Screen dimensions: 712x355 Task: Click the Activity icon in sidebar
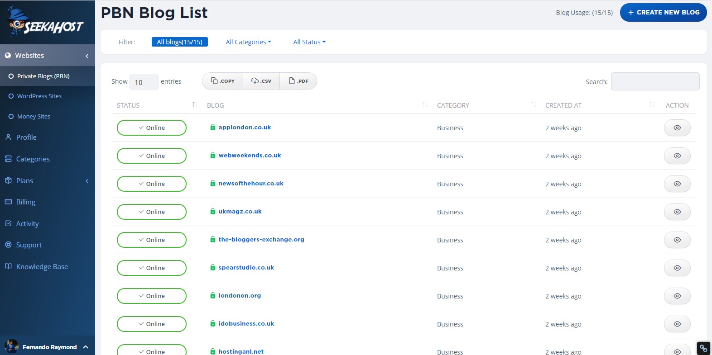(8, 223)
